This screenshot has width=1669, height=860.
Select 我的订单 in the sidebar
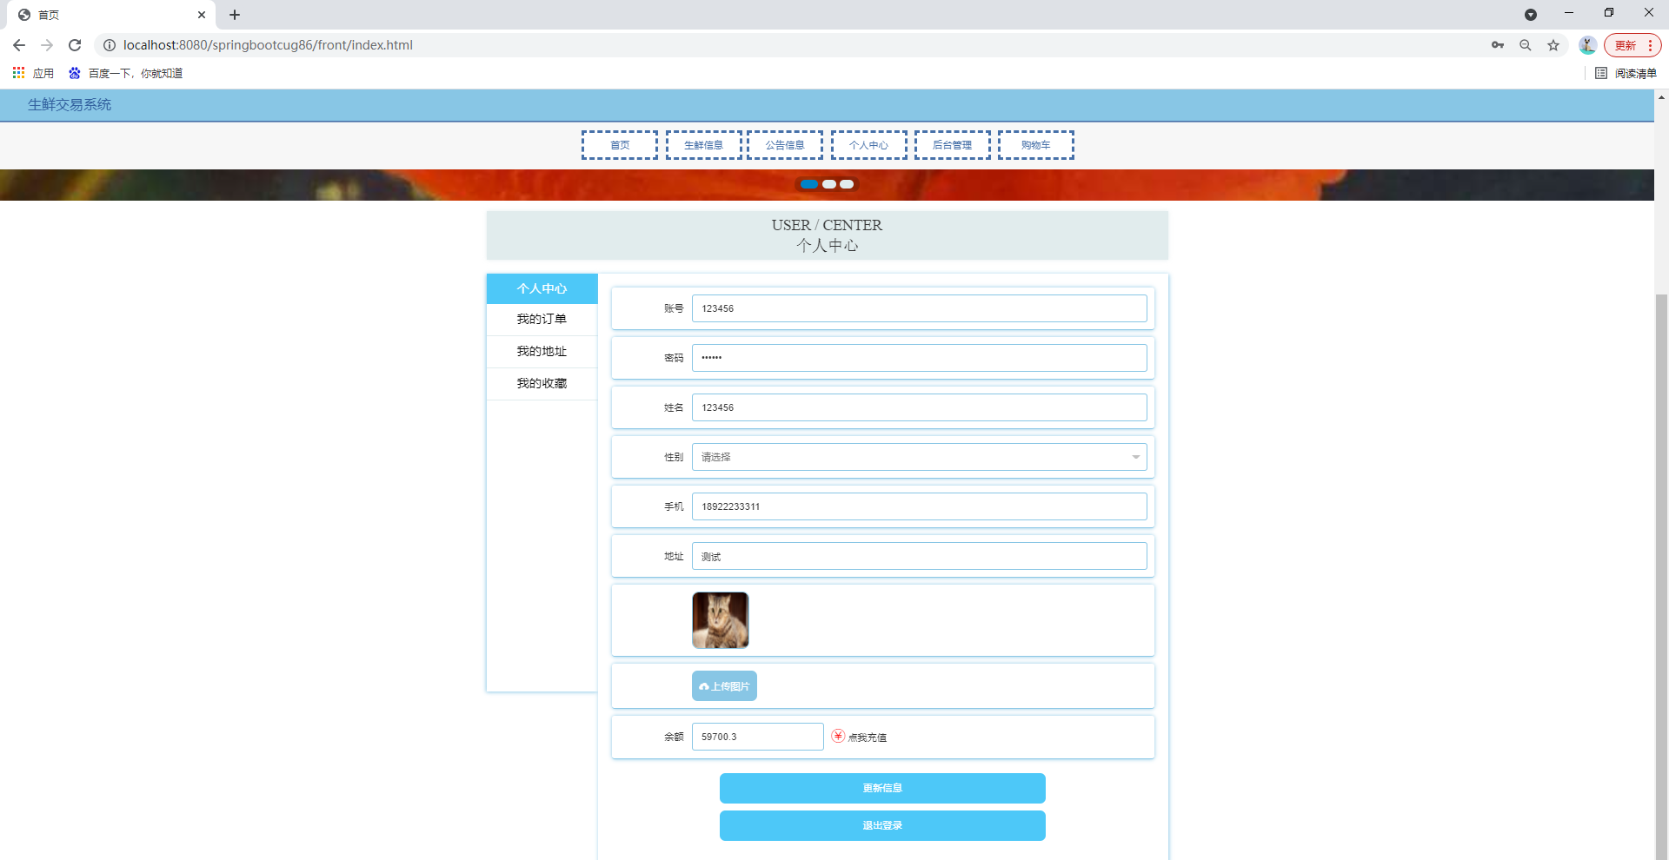point(541,319)
